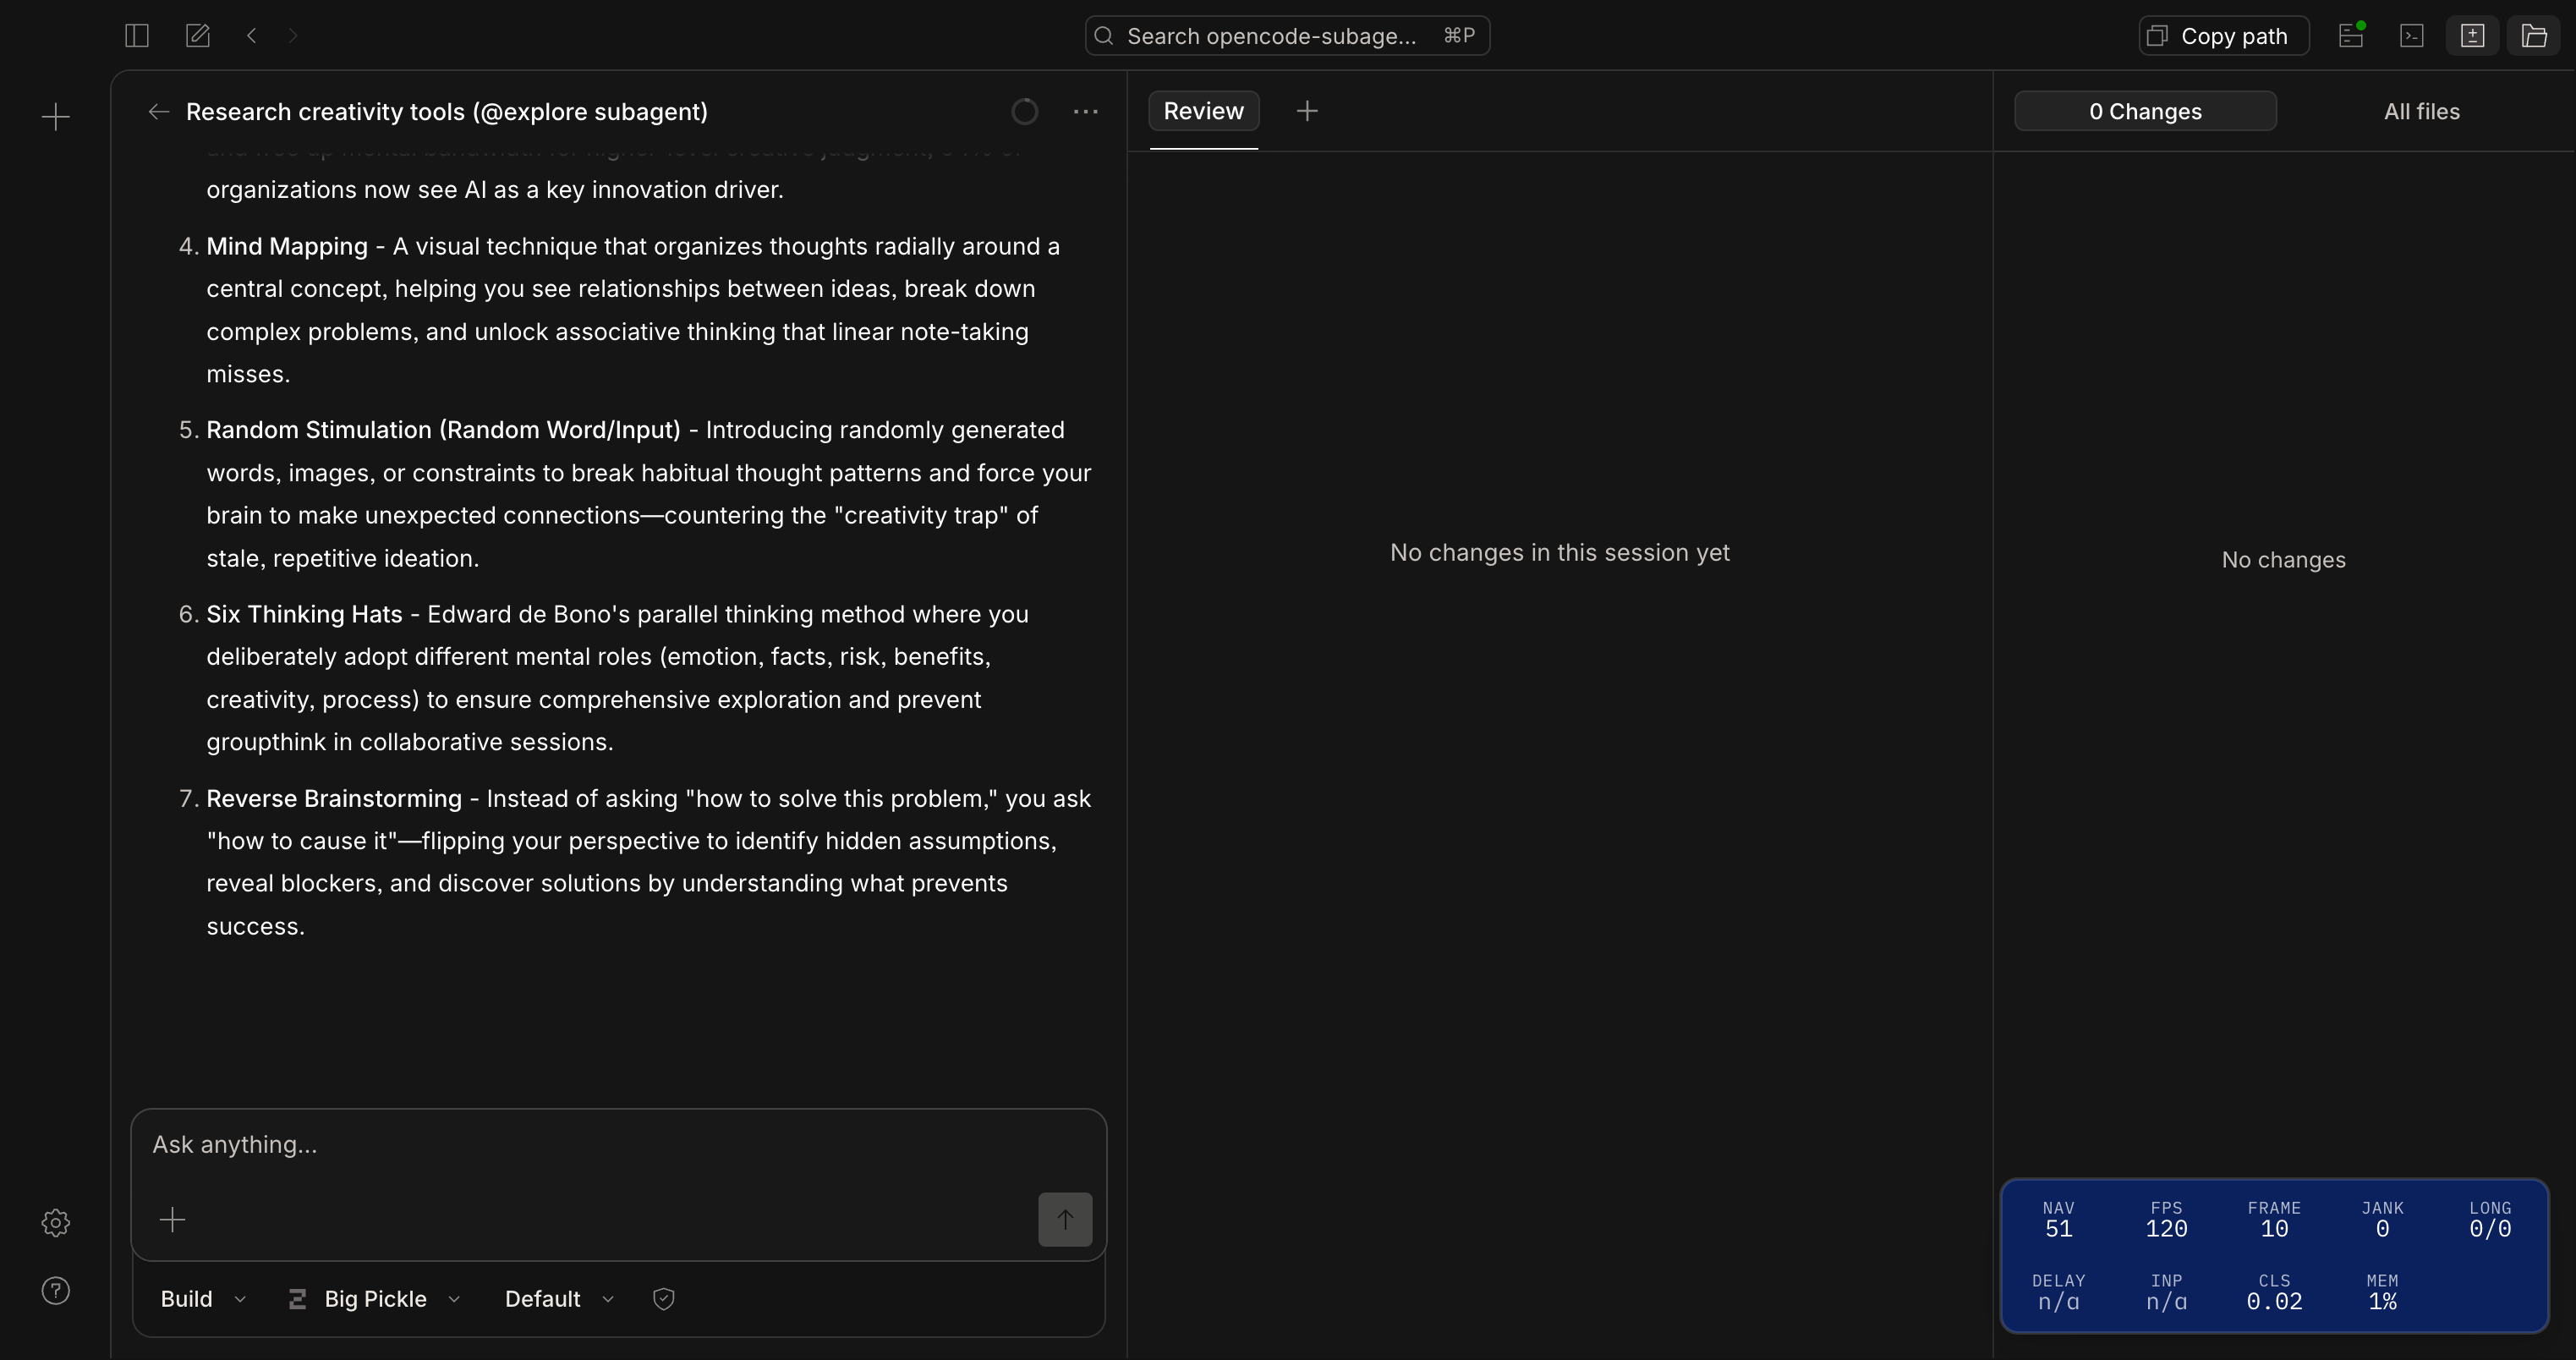Navigate back with the left chevron
2576x1360 pixels.
pos(252,36)
